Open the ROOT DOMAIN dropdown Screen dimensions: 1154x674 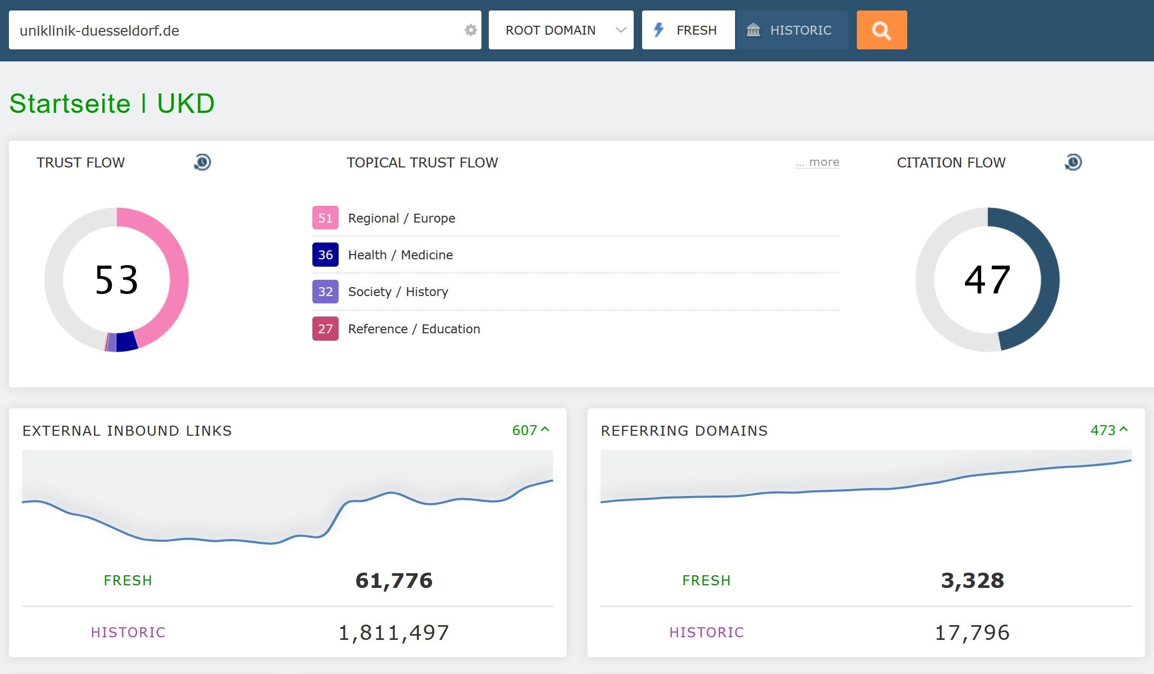561,30
